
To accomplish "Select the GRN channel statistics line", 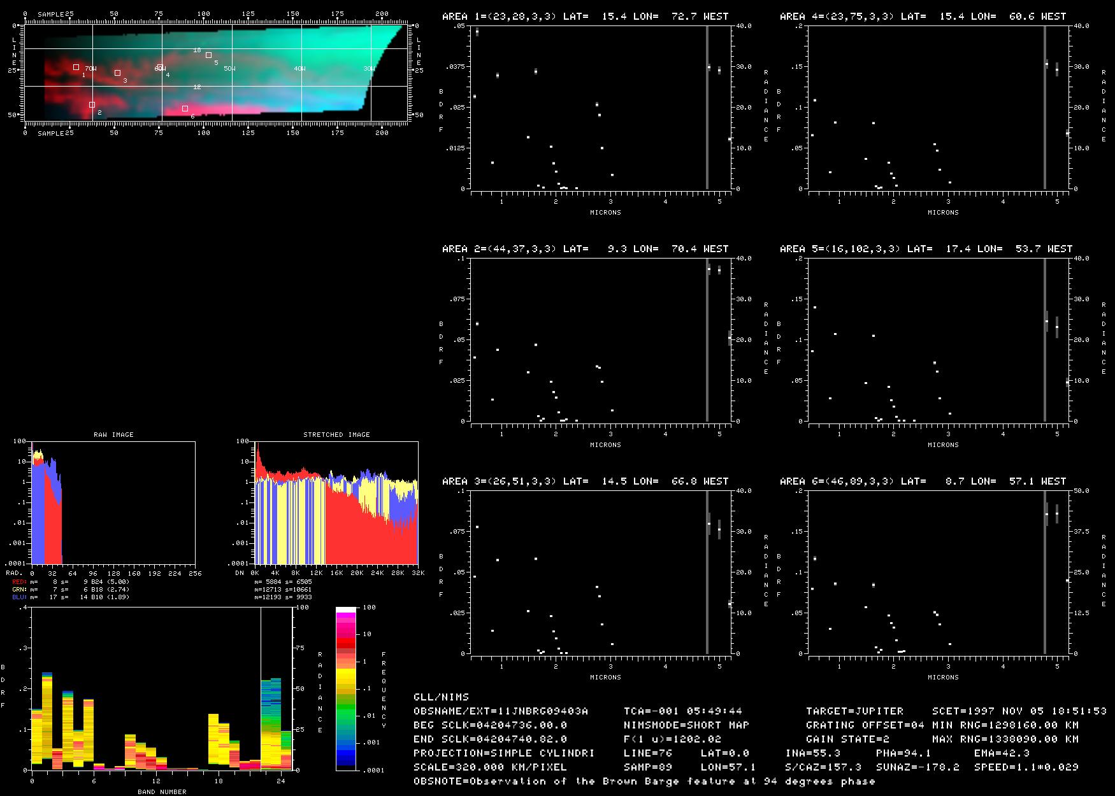I will tap(71, 589).
